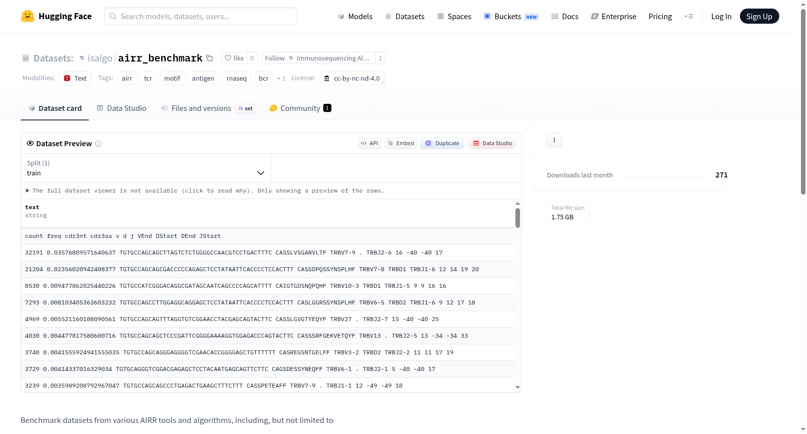The height and width of the screenshot is (434, 807).
Task: Click the bcr tag
Action: (264, 78)
